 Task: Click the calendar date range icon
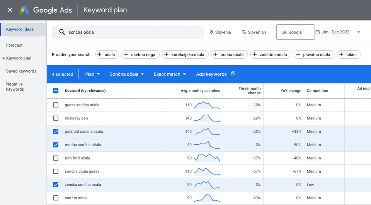318,32
